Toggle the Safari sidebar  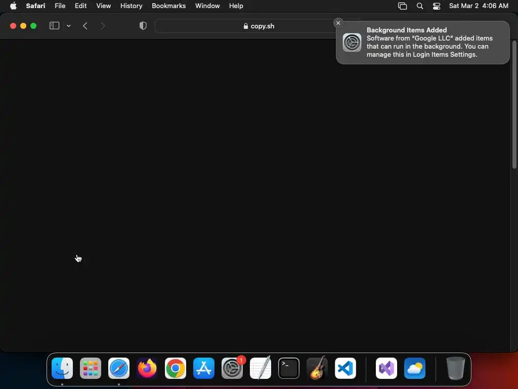pos(54,26)
